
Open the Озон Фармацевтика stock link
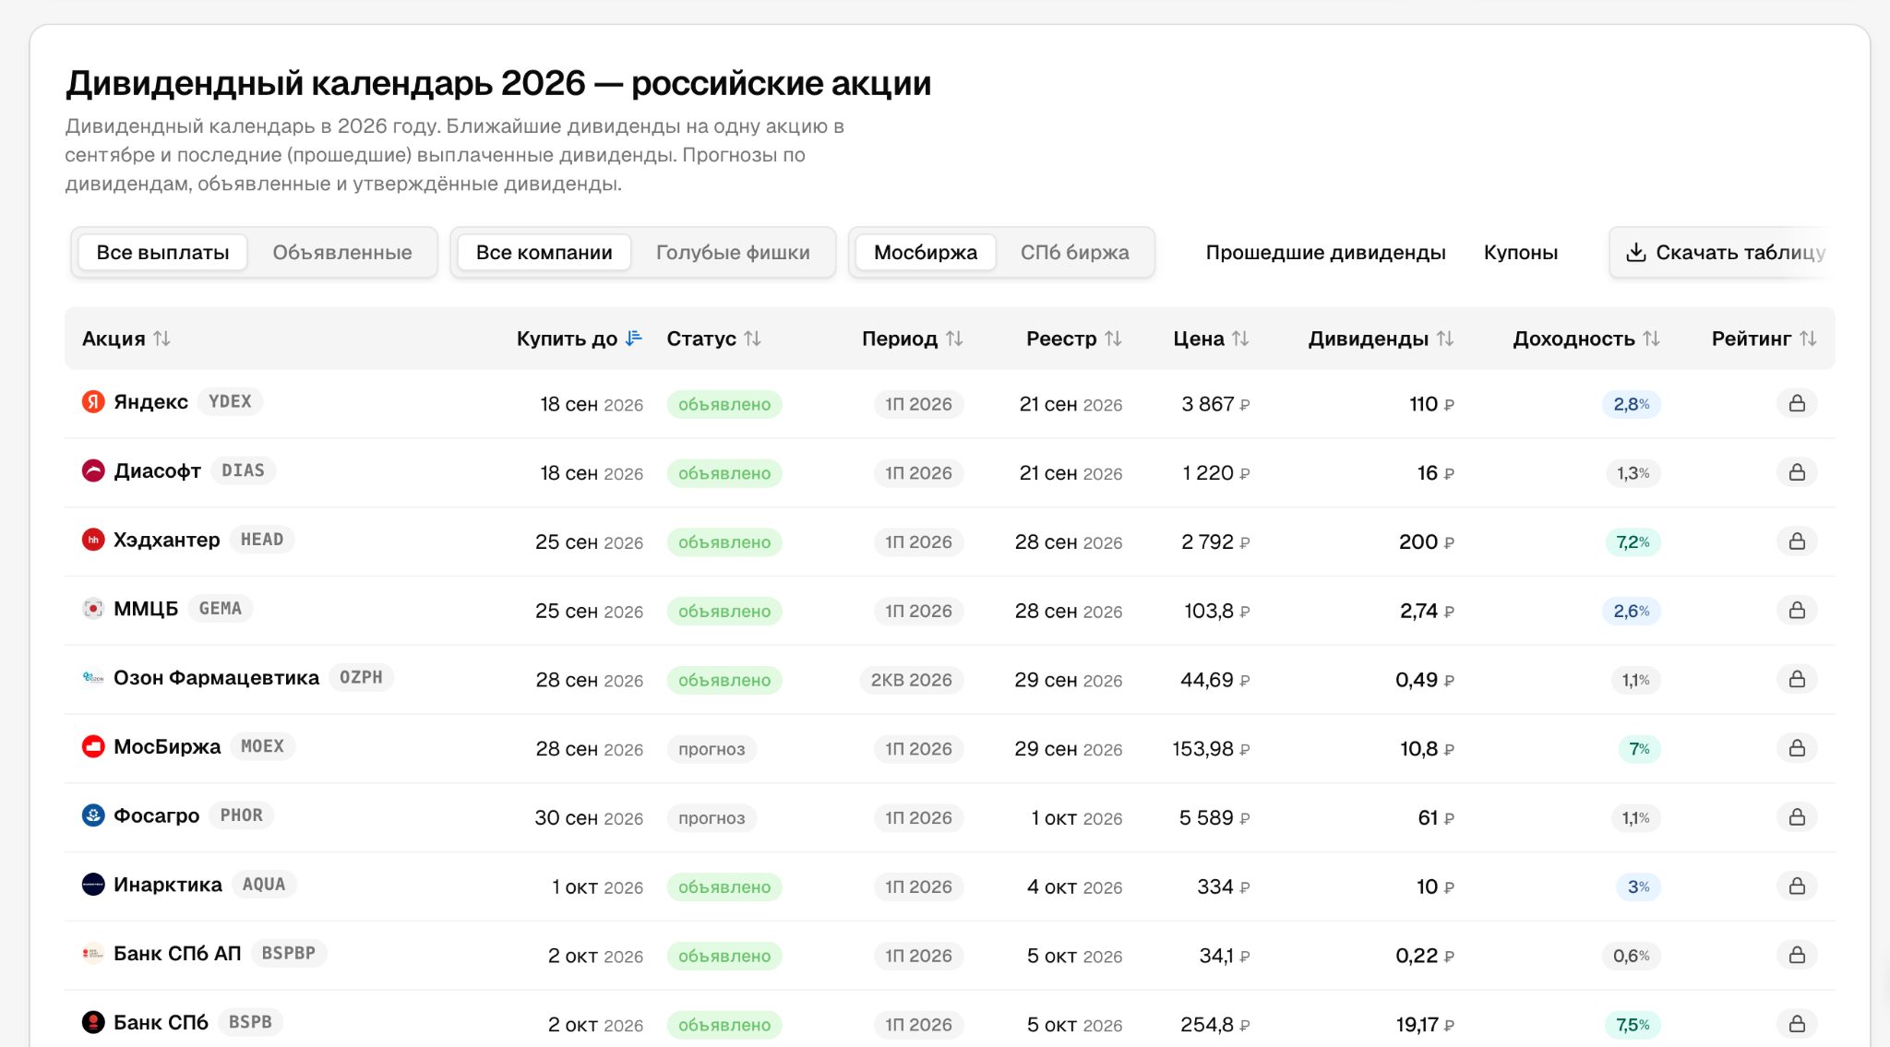click(x=216, y=678)
